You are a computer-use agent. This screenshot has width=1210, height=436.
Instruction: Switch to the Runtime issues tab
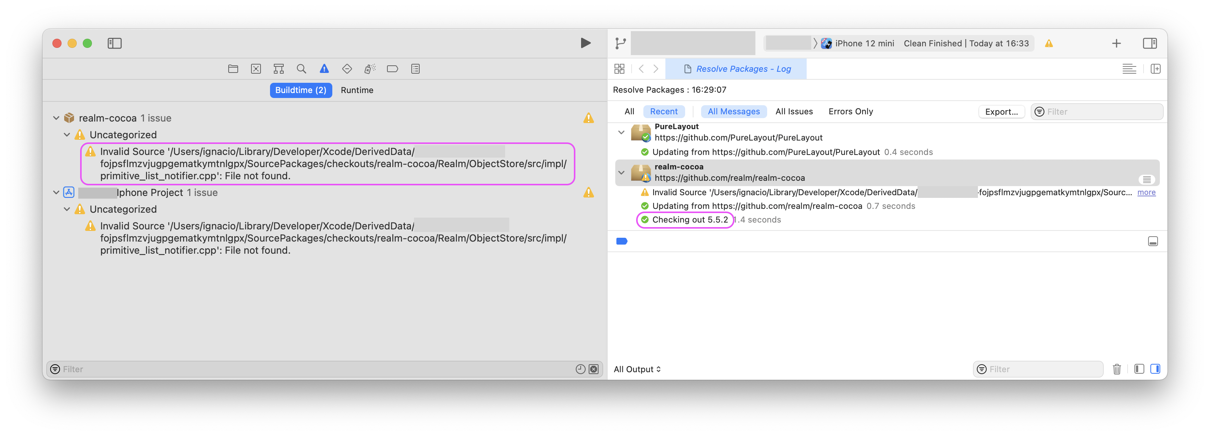pos(357,90)
